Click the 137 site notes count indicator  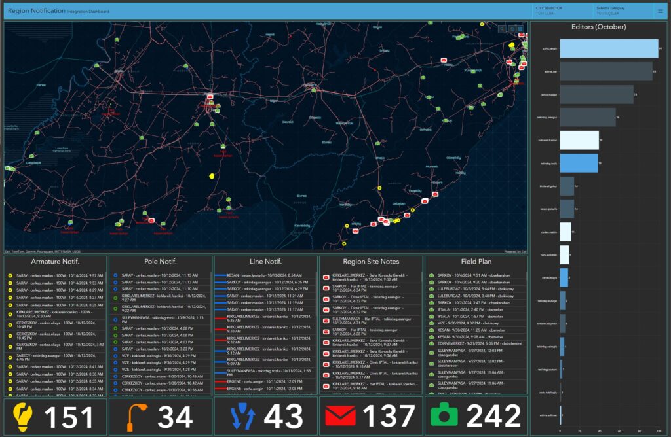coord(389,415)
